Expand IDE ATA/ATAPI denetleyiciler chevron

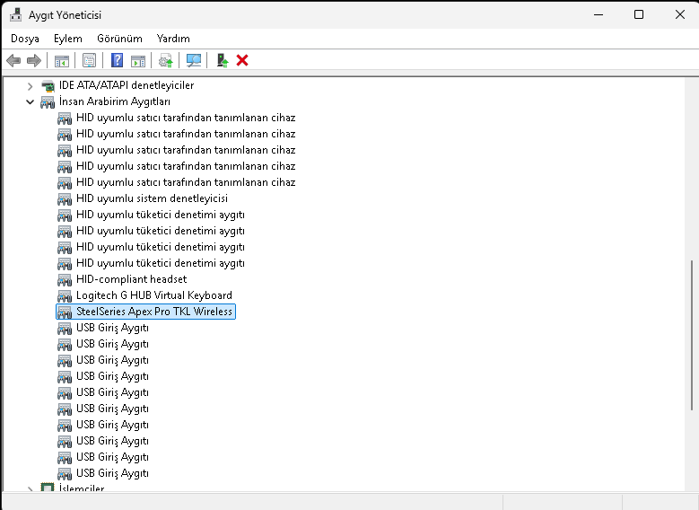point(30,85)
